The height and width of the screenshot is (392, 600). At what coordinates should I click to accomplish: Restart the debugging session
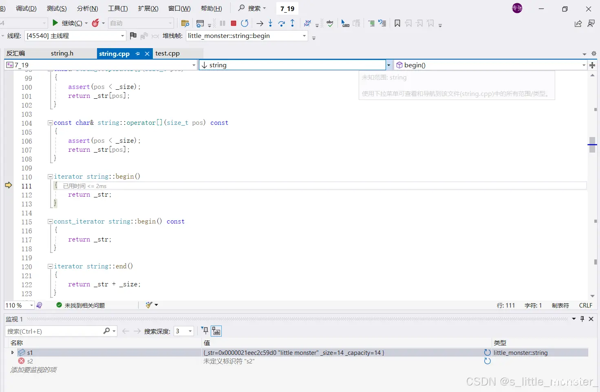[245, 23]
